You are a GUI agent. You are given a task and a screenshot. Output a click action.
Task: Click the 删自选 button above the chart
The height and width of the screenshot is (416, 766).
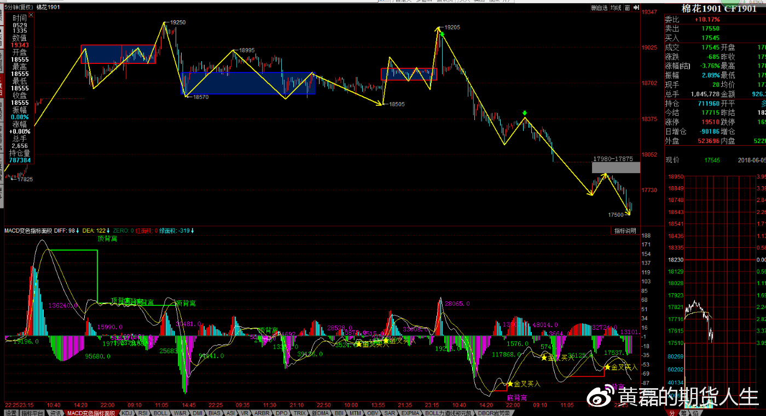pyautogui.click(x=600, y=8)
